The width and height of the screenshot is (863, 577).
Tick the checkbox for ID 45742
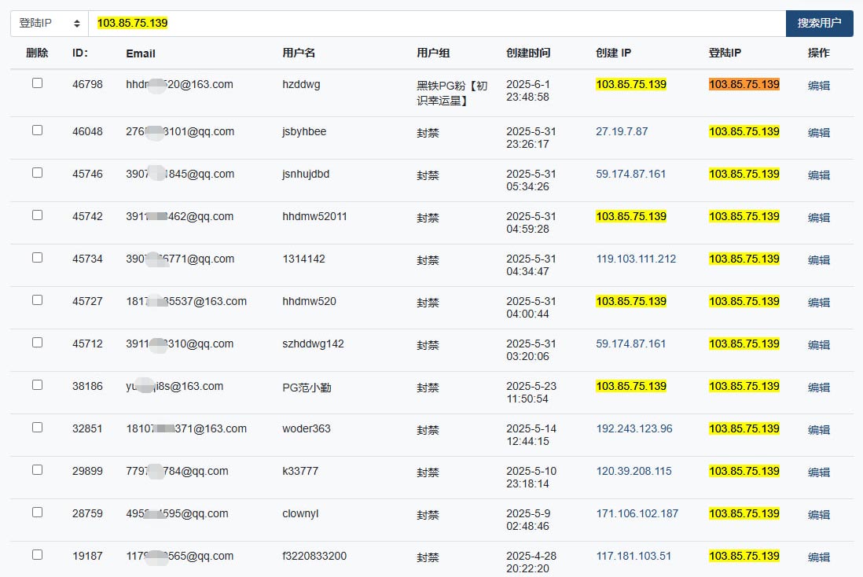click(38, 215)
